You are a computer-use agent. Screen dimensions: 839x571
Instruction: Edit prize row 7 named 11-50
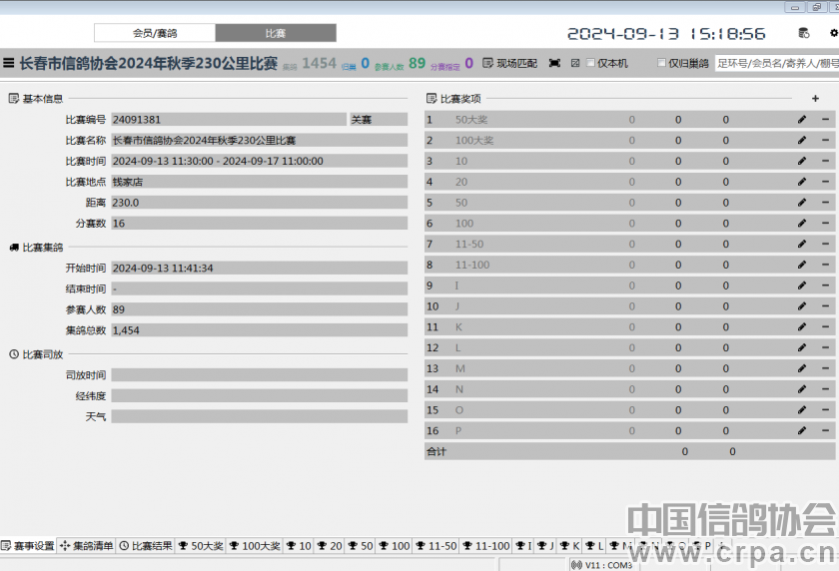coord(801,244)
